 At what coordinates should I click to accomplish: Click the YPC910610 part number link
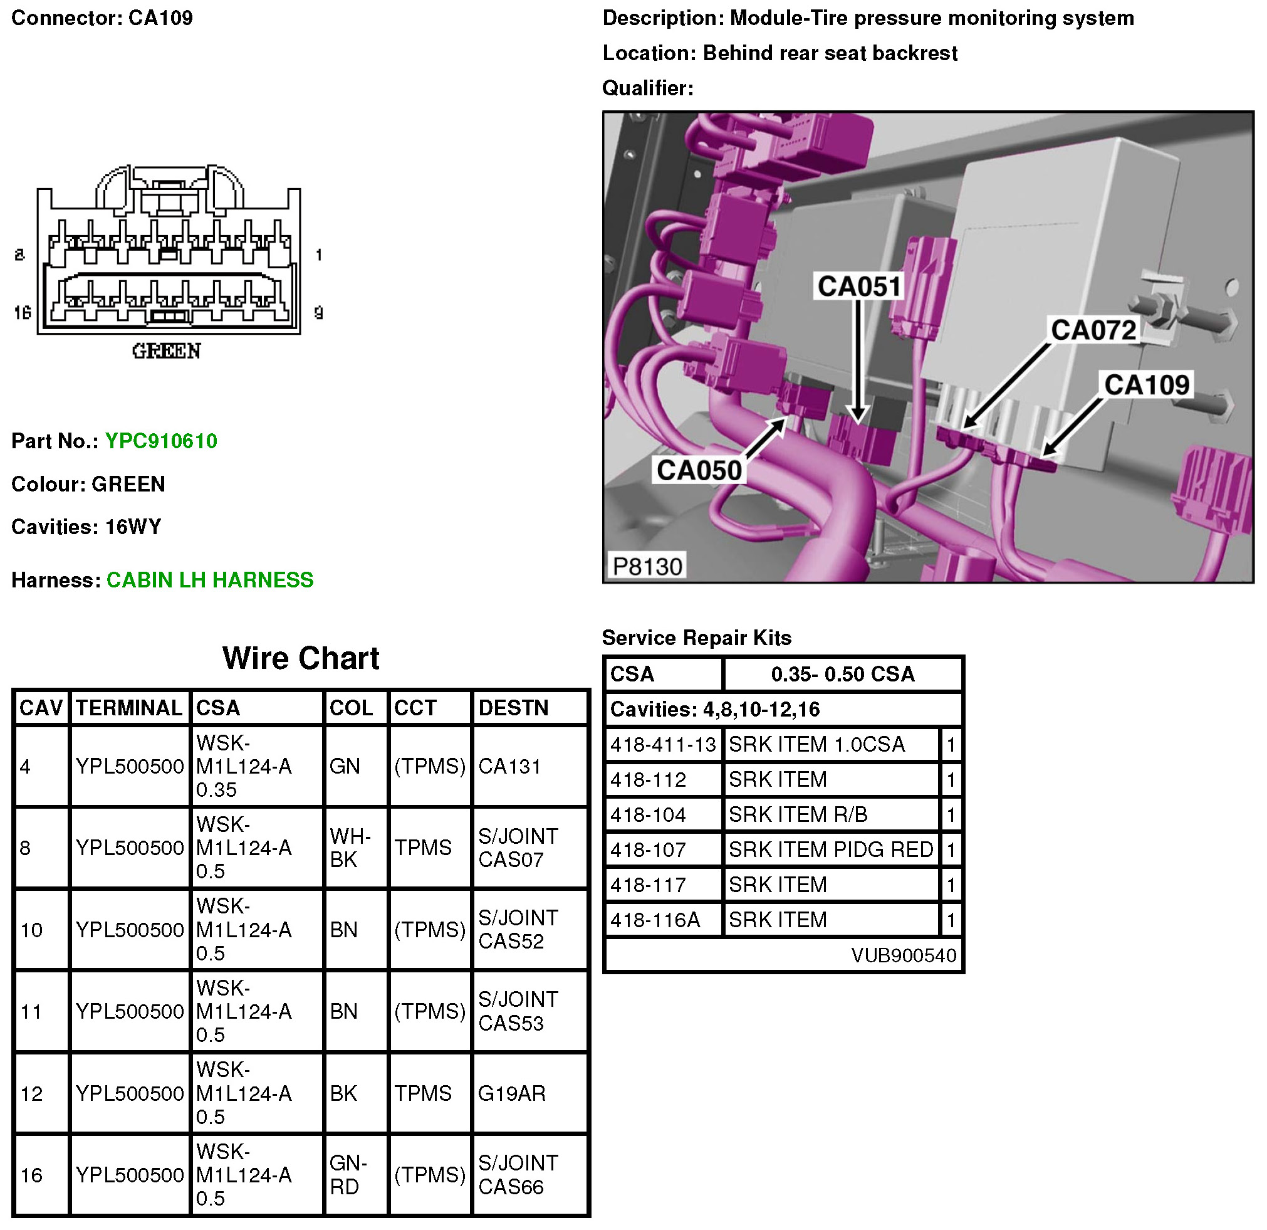pos(161,441)
